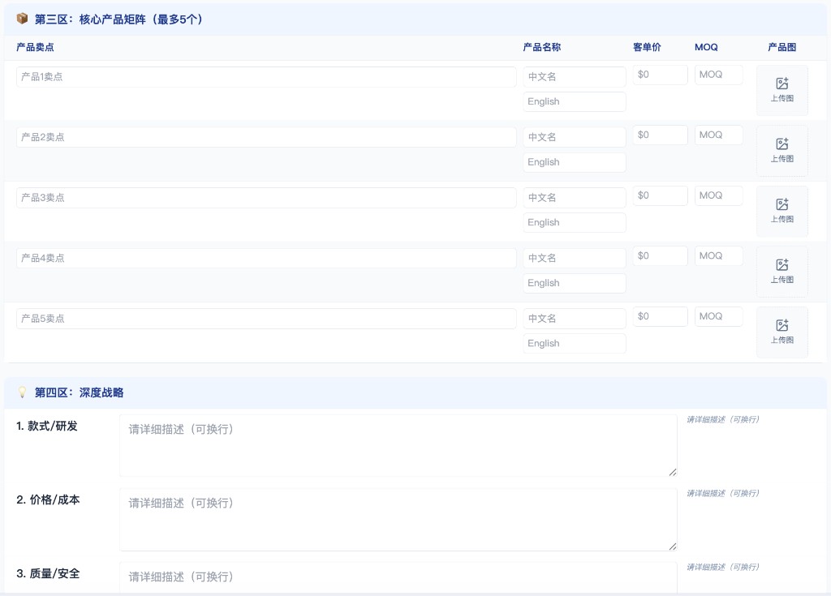Click English name field in product 3 row
The height and width of the screenshot is (596, 831).
[x=575, y=222]
